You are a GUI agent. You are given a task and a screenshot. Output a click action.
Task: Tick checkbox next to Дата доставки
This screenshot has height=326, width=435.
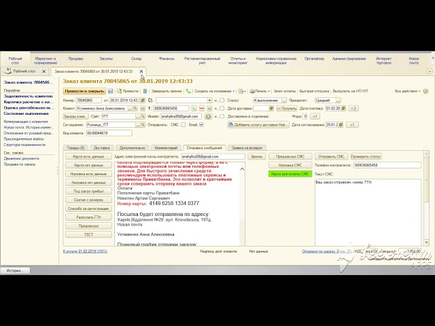click(222, 109)
